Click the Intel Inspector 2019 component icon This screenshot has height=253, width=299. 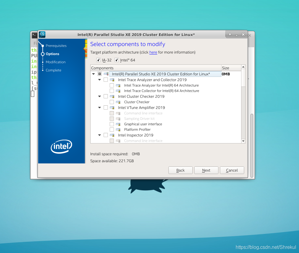tap(112, 135)
